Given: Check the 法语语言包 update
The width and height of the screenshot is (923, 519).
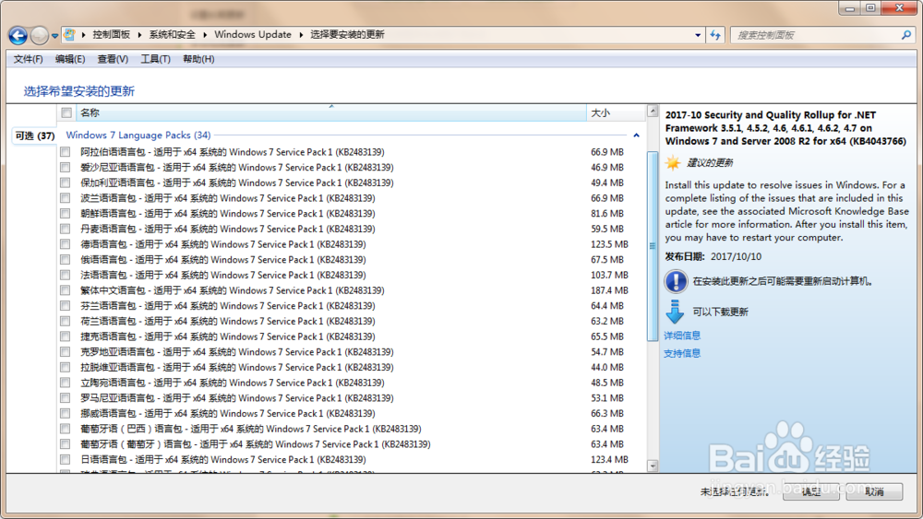Looking at the screenshot, I should point(66,275).
